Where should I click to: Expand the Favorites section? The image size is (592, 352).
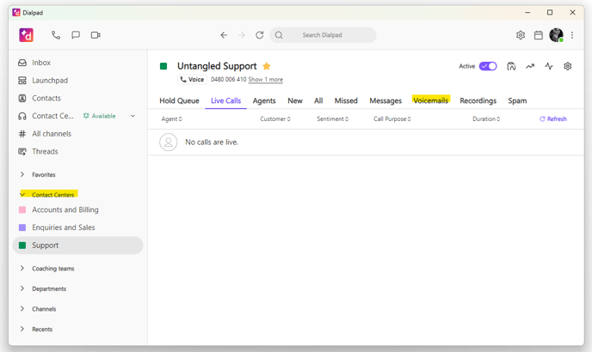22,174
